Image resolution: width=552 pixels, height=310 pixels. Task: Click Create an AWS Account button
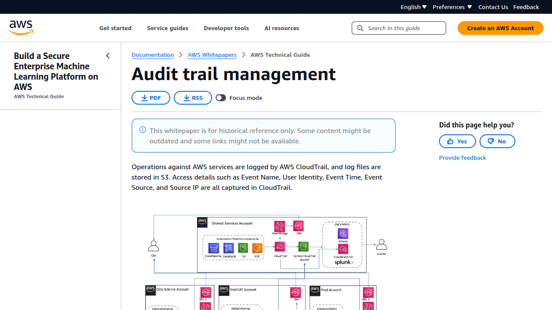pyautogui.click(x=500, y=28)
